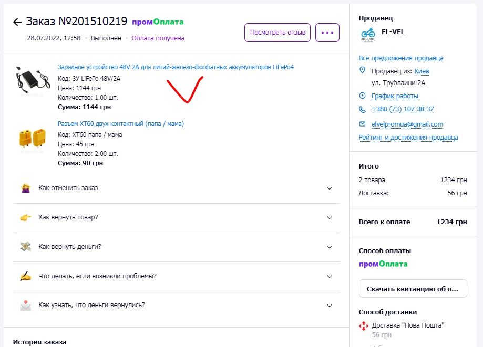Open the XT60 connector product link
This screenshot has width=483, height=347.
tap(120, 124)
